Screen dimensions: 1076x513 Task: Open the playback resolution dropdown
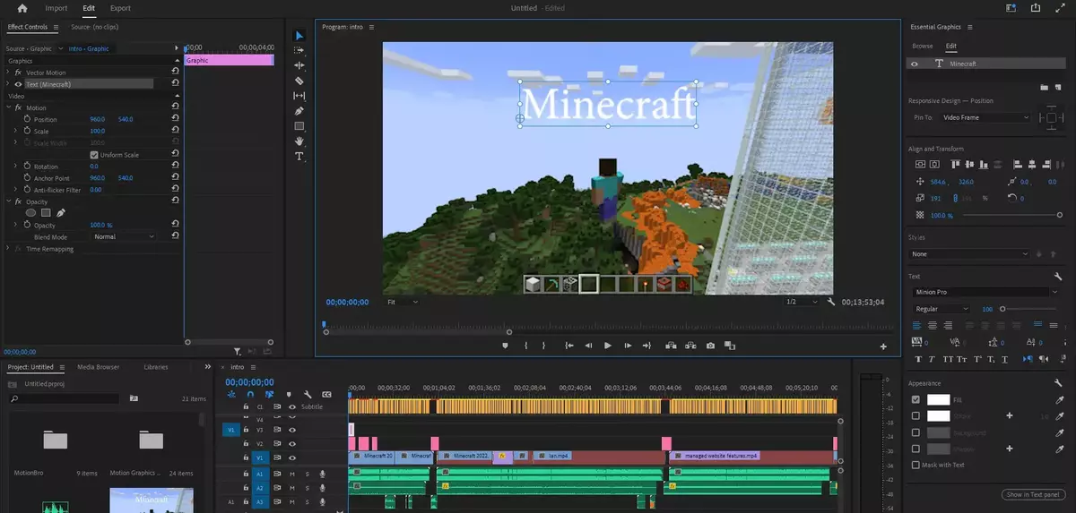click(x=802, y=303)
